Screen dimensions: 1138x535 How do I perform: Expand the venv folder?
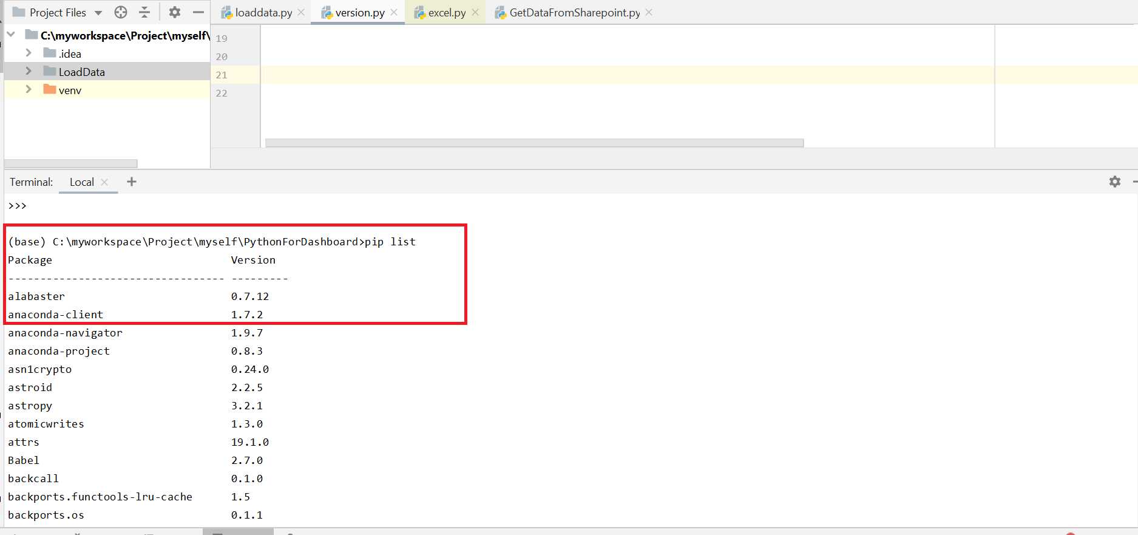[x=29, y=89]
